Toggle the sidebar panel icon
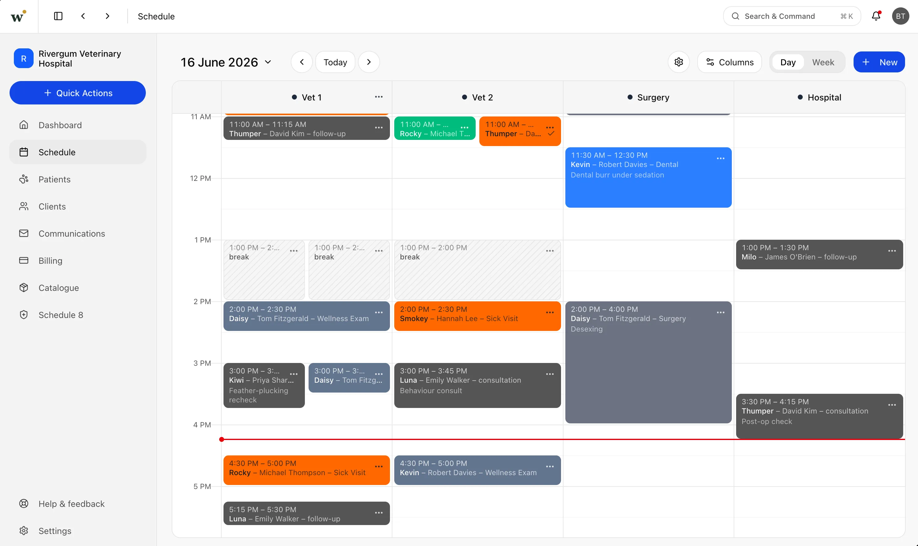The width and height of the screenshot is (918, 546). click(58, 16)
